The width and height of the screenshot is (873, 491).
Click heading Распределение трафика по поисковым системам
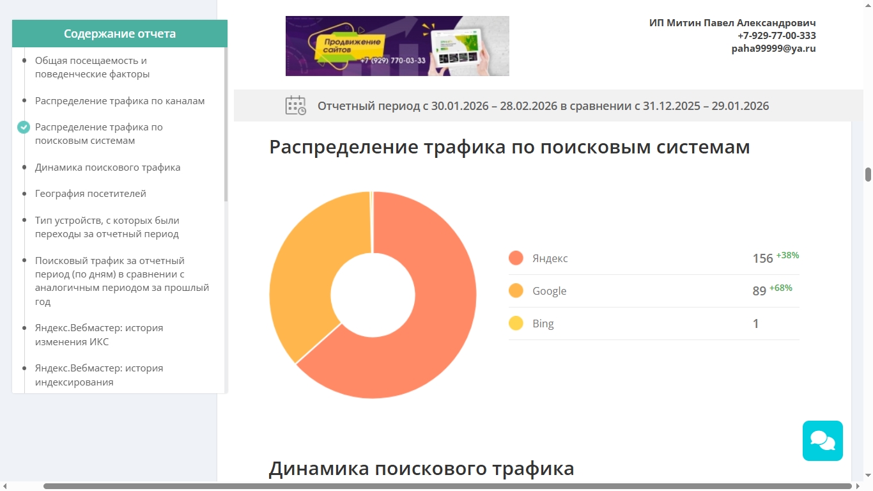pyautogui.click(x=509, y=146)
